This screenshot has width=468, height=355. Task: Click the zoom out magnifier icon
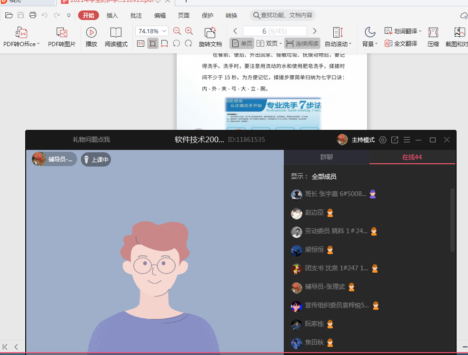click(177, 31)
